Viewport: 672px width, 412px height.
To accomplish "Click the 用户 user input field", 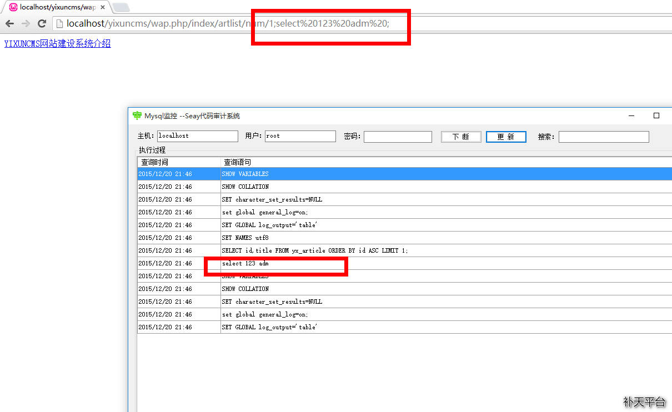I will pyautogui.click(x=300, y=136).
